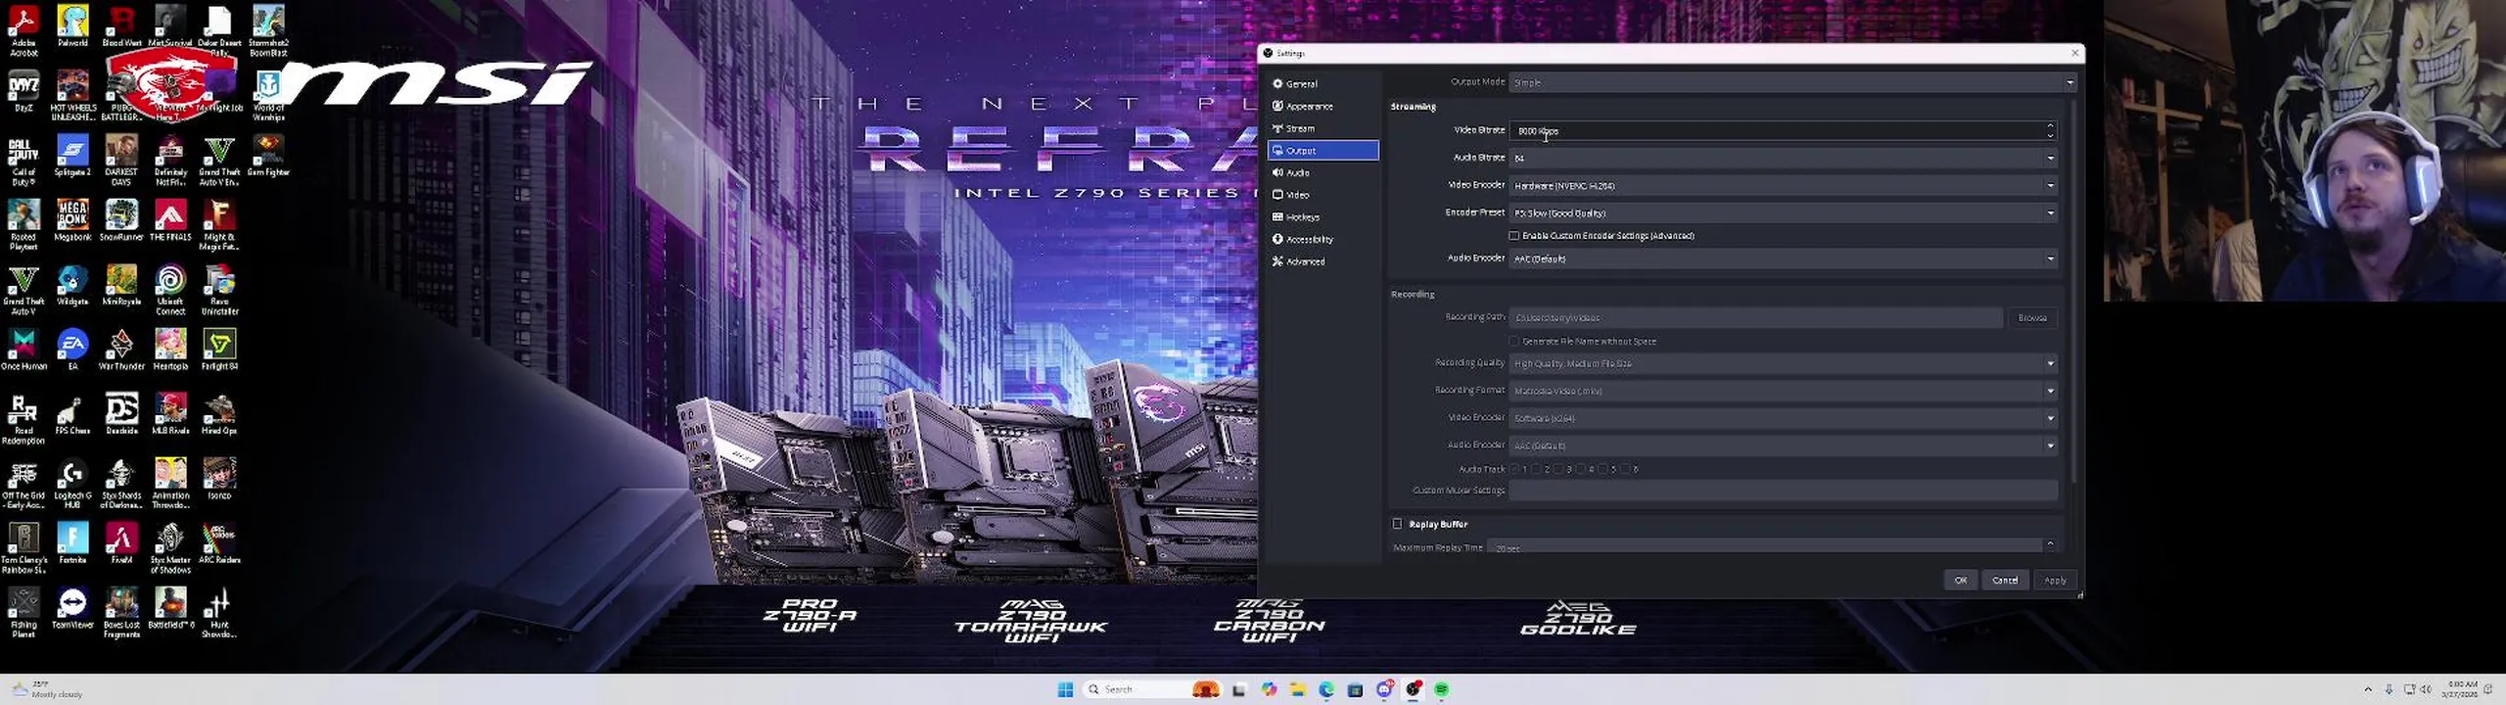Select the Audio settings section
2506x705 pixels.
click(x=1323, y=172)
